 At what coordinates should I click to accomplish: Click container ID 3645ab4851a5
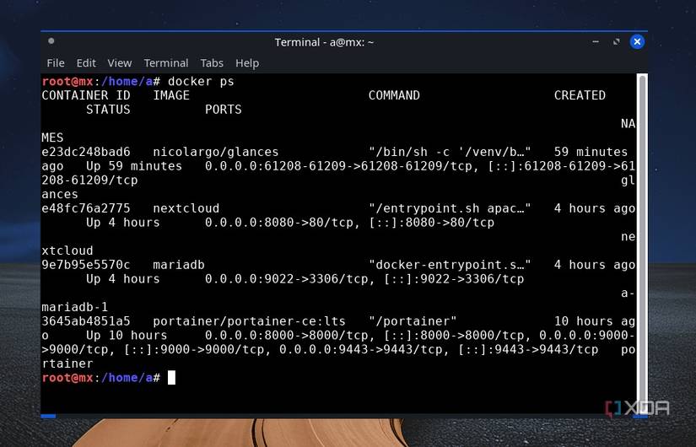pyautogui.click(x=86, y=321)
